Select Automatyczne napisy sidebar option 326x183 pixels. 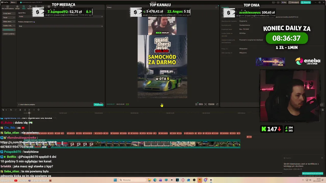pyautogui.click(x=8, y=30)
